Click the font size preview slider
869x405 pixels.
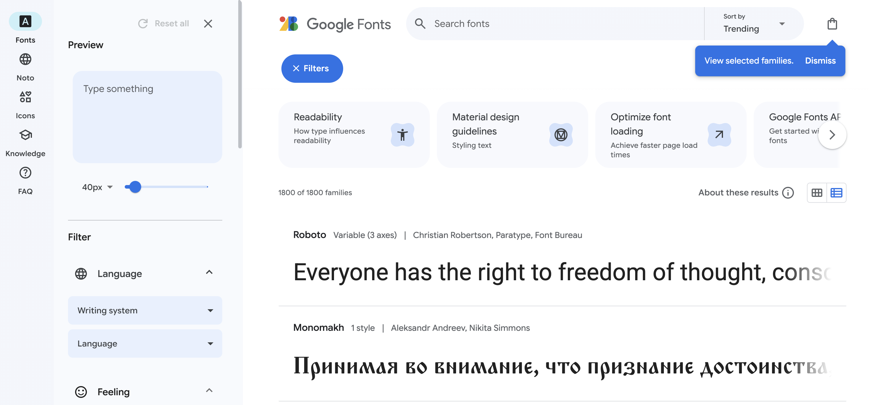[x=166, y=187]
